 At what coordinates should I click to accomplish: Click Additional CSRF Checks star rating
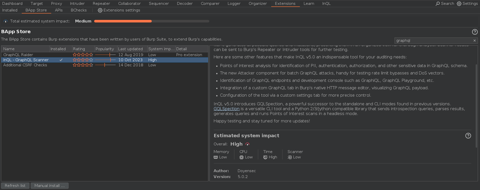pyautogui.click(x=83, y=65)
